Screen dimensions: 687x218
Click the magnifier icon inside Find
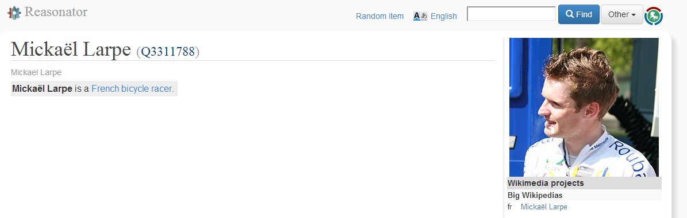point(570,14)
